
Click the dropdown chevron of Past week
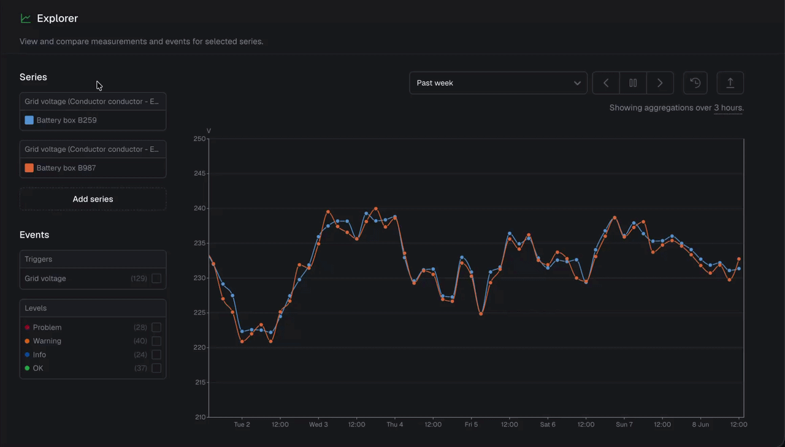577,83
